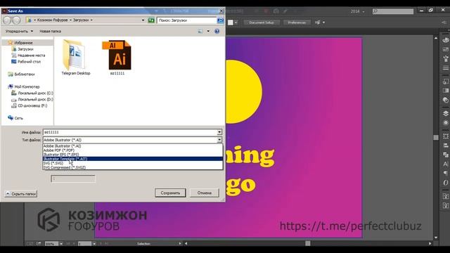Open Preferences in Illustrator control bar

click(297, 22)
